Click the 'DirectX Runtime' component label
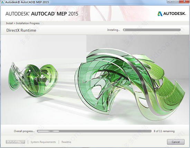Image resolution: width=190 pixels, height=148 pixels. point(21,30)
